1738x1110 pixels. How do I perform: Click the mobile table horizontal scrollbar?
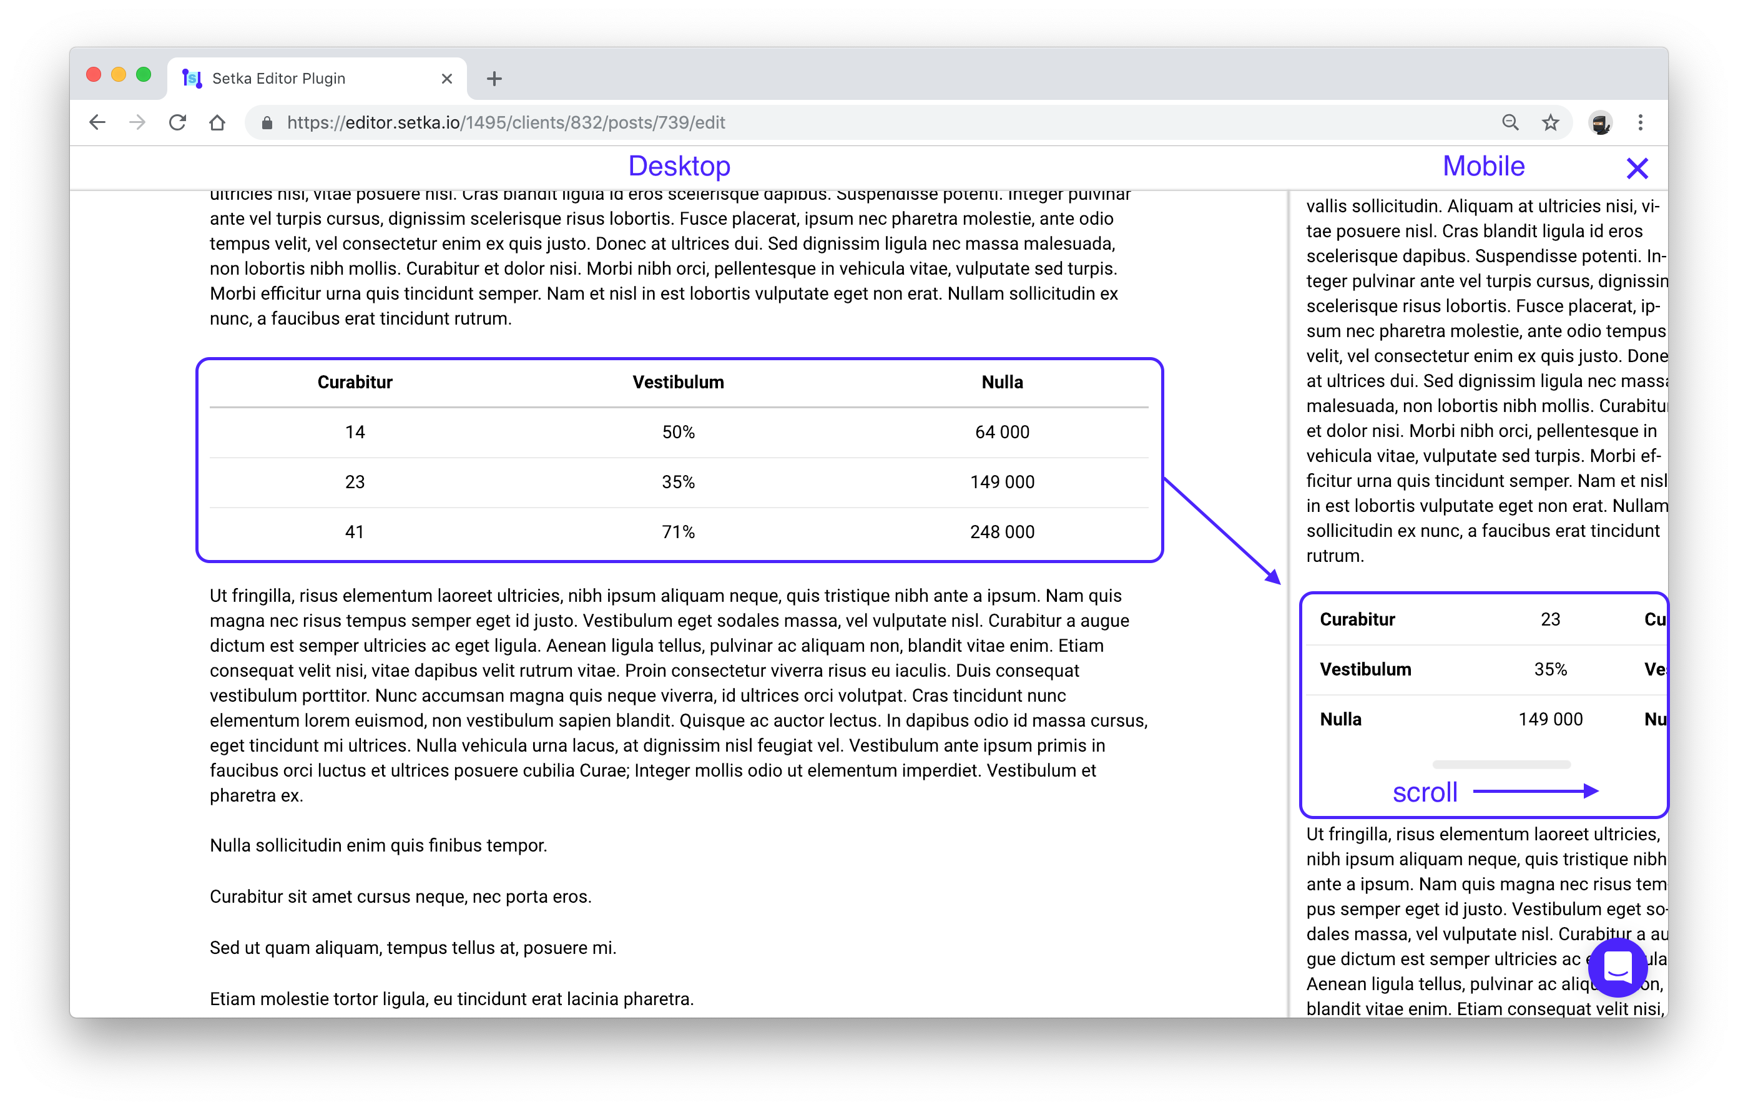[1501, 764]
